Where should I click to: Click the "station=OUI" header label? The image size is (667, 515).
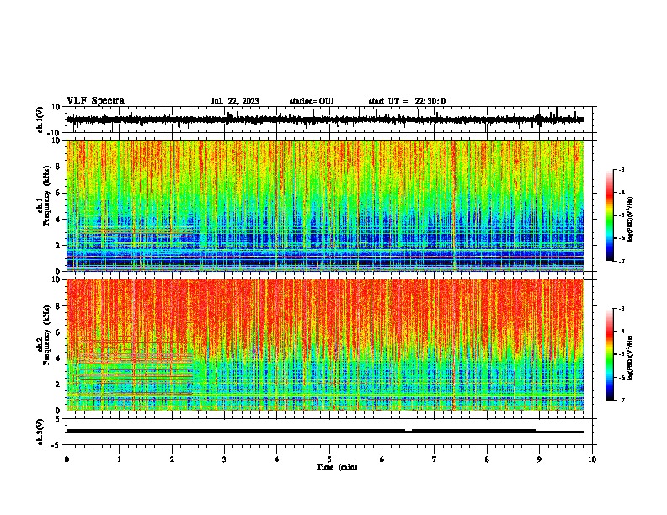pos(312,101)
